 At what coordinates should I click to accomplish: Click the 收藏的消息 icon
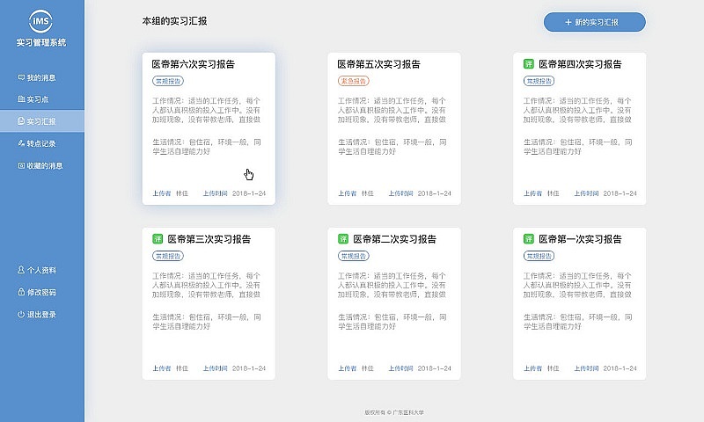pos(21,165)
